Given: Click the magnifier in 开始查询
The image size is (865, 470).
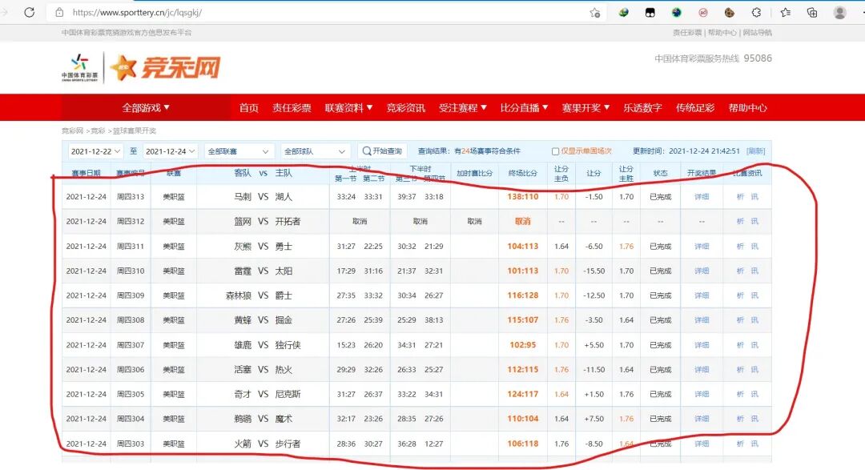Looking at the screenshot, I should pos(366,151).
